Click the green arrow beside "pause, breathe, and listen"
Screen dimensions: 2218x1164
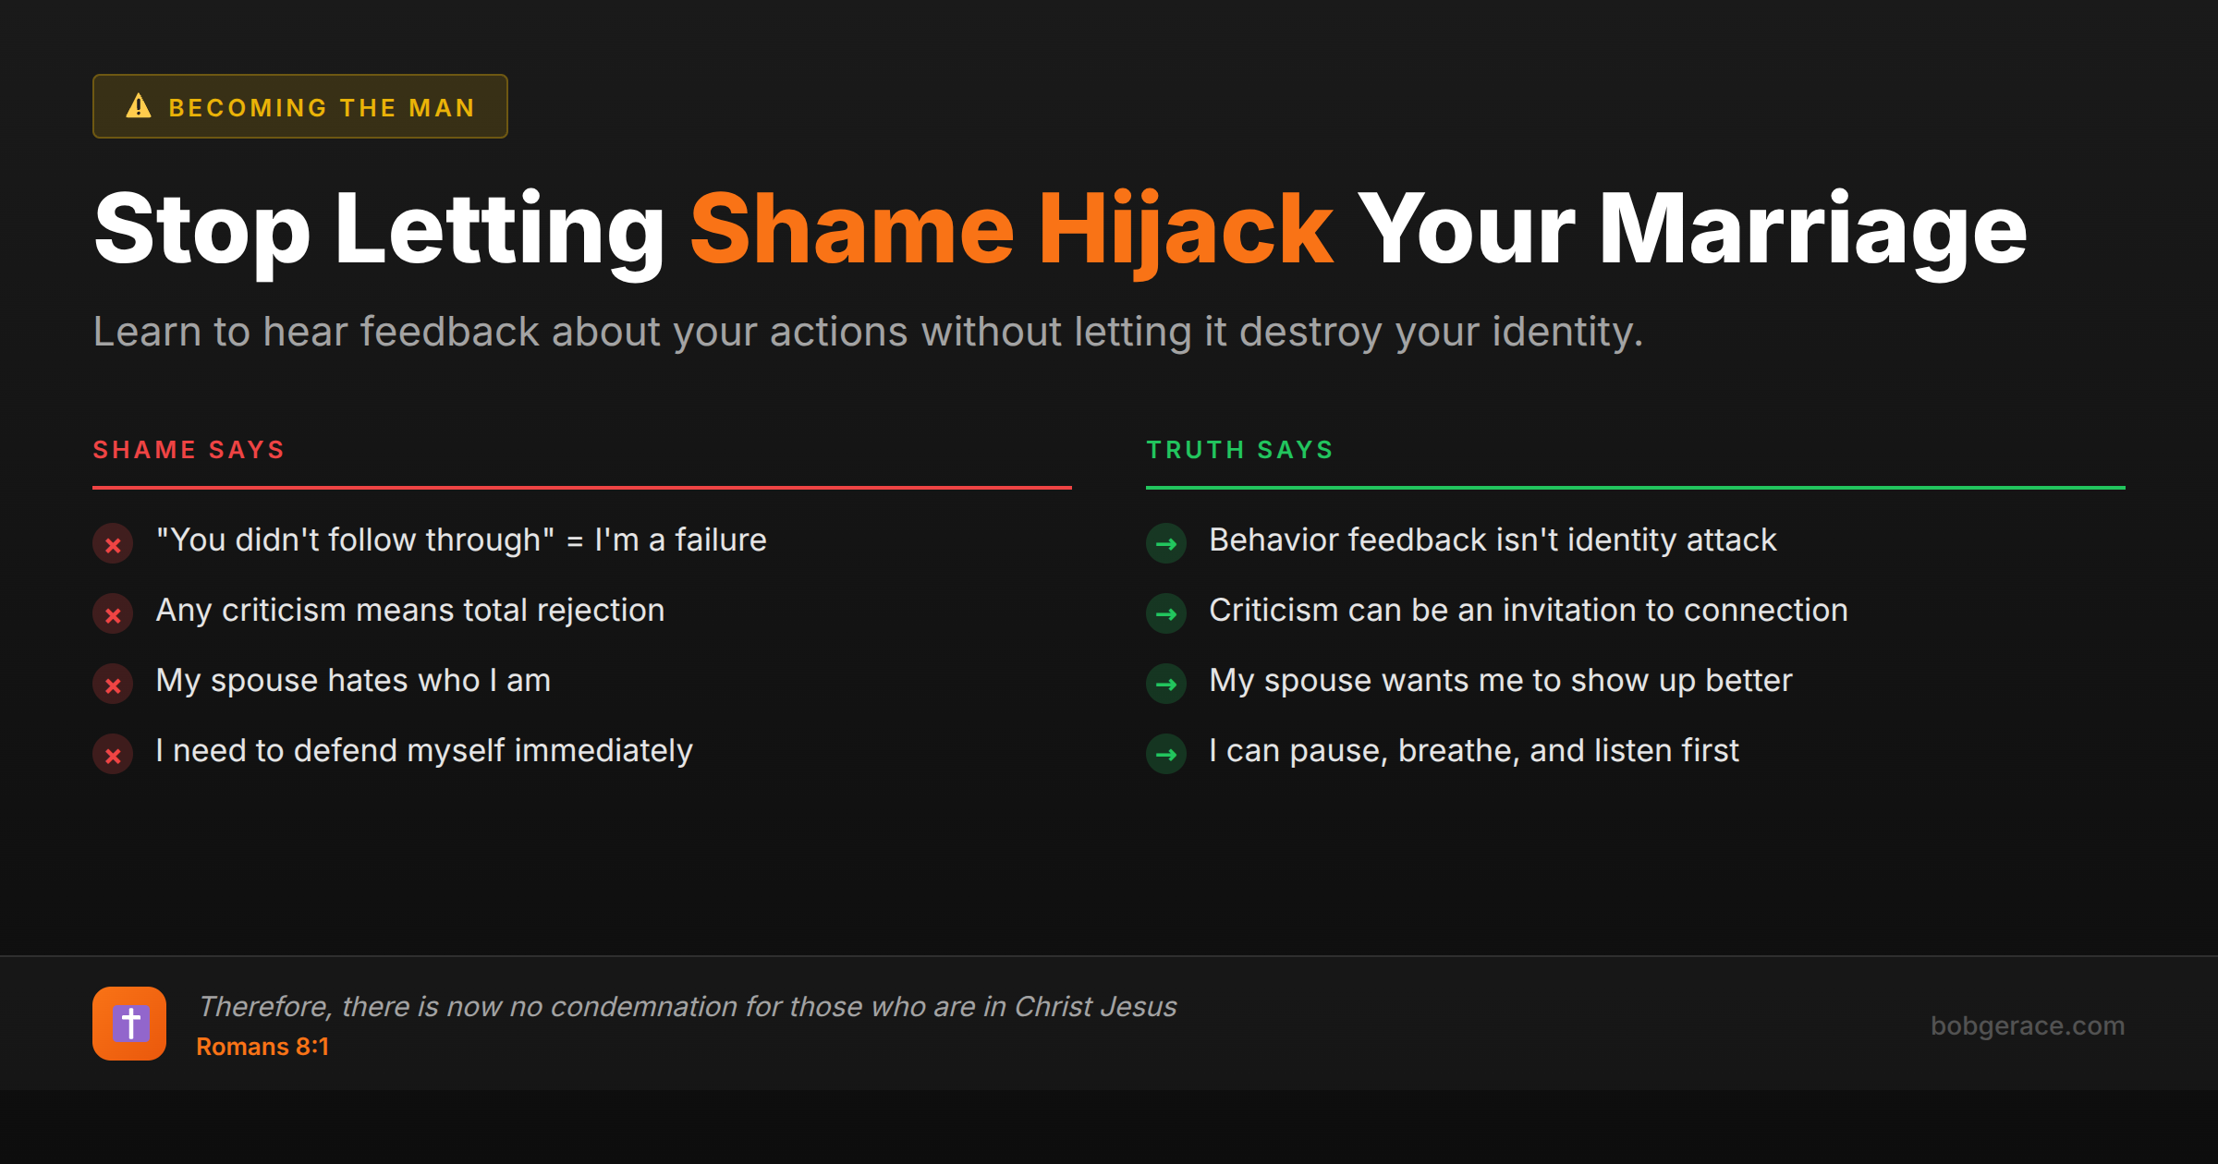(x=1166, y=755)
